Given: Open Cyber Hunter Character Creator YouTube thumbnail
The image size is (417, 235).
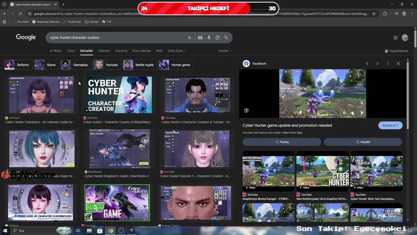Looking at the screenshot, I should coord(119,95).
